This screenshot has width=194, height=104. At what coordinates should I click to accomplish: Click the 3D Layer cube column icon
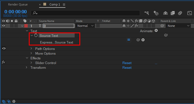(153, 21)
